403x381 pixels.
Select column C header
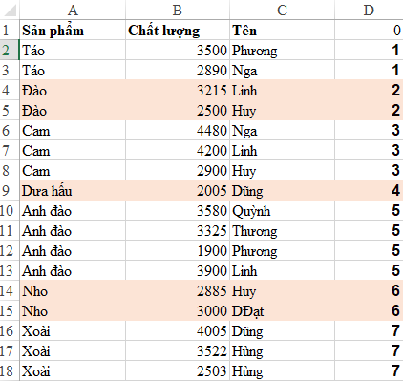click(282, 11)
